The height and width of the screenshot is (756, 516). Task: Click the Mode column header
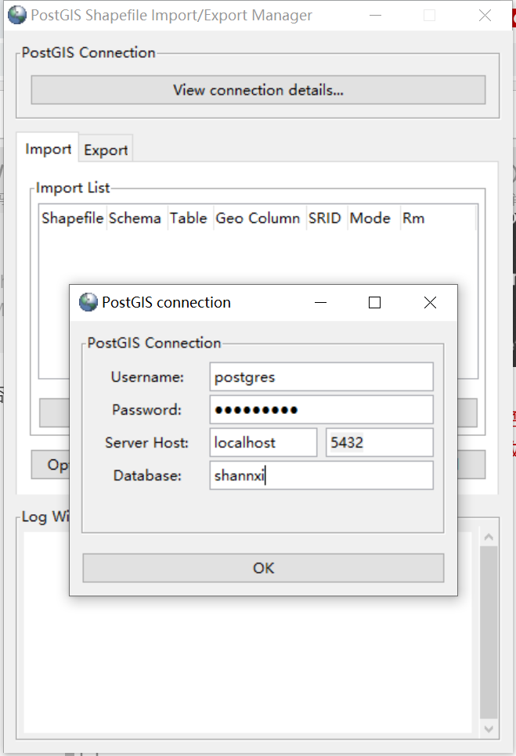372,218
